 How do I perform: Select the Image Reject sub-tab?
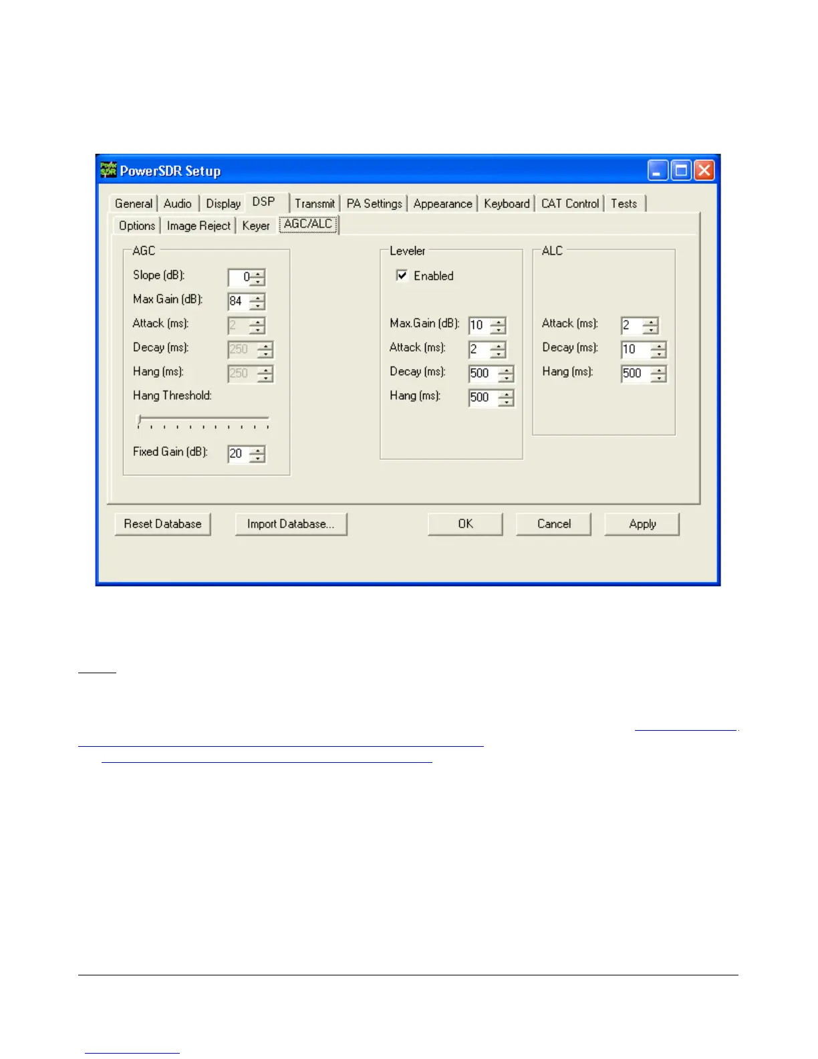click(x=198, y=226)
